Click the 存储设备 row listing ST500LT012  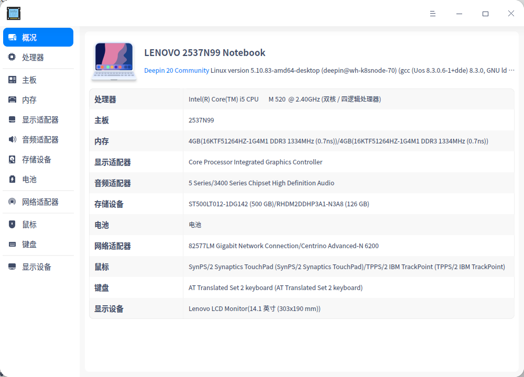pyautogui.click(x=301, y=204)
